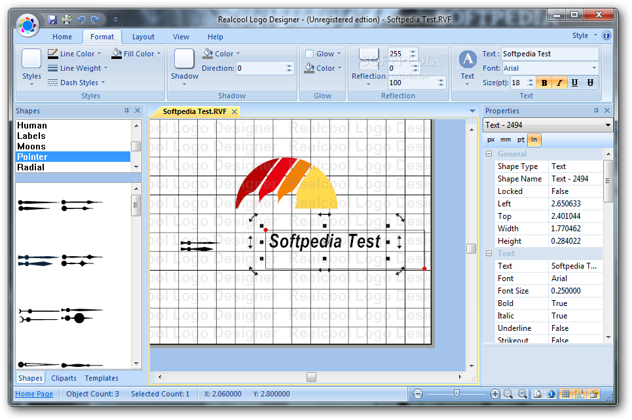Pin the Shapes panel
Screen dimensions: 632x420
point(126,111)
